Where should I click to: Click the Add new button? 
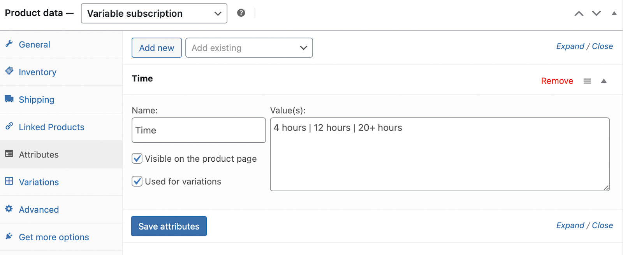[x=157, y=48]
